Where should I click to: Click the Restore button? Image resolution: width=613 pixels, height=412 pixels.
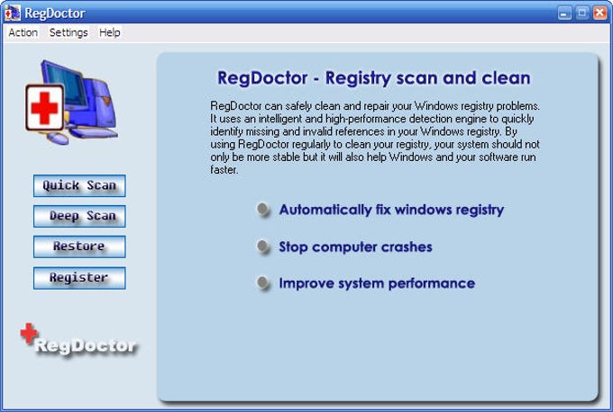pos(79,246)
